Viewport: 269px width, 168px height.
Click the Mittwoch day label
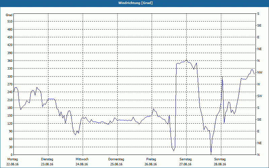click(x=82, y=159)
